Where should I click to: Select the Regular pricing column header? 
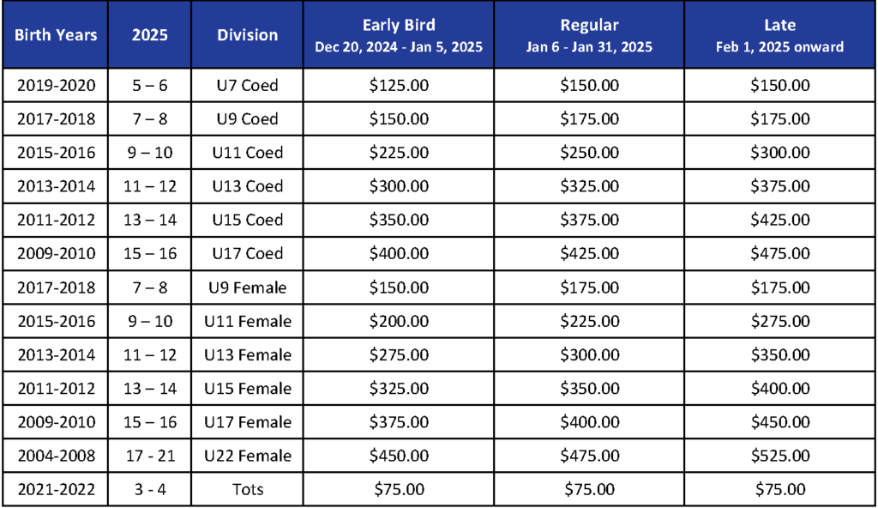589,35
